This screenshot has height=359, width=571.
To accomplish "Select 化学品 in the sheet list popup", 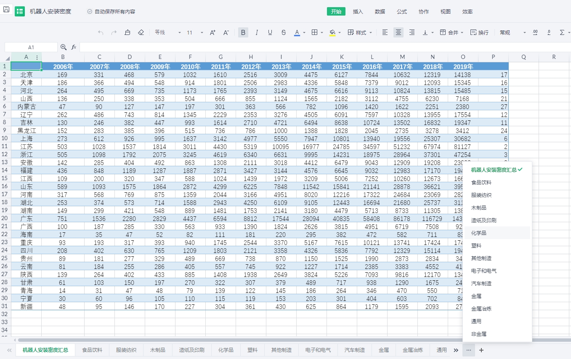I will click(497, 233).
